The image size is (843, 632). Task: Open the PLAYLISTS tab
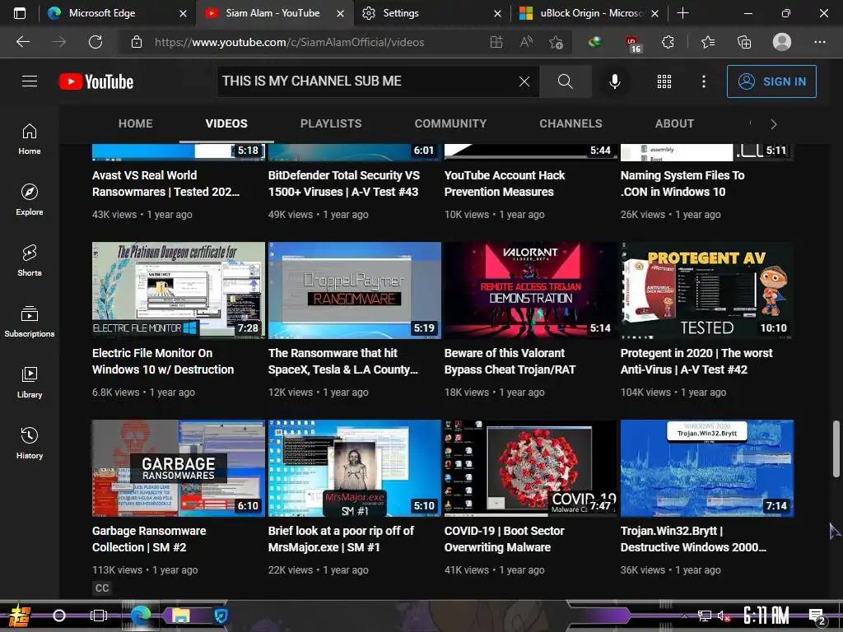pyautogui.click(x=331, y=123)
